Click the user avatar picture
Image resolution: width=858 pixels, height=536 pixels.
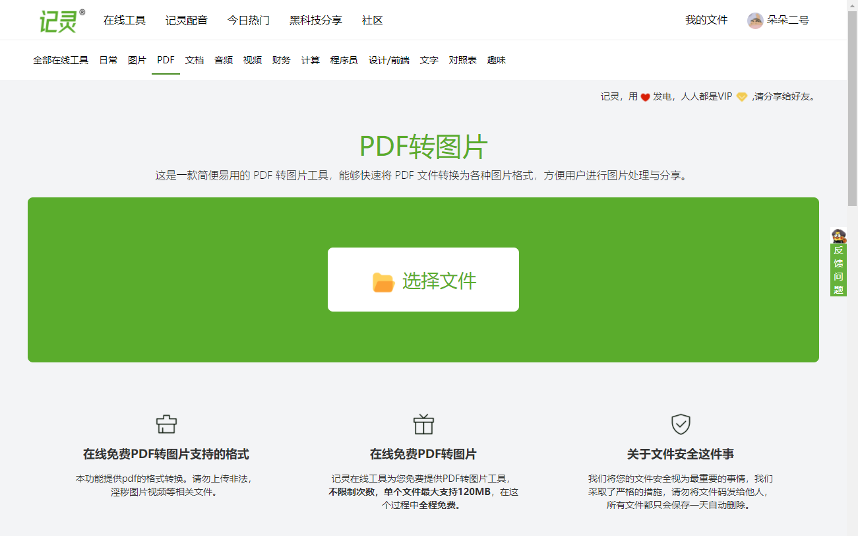coord(755,20)
